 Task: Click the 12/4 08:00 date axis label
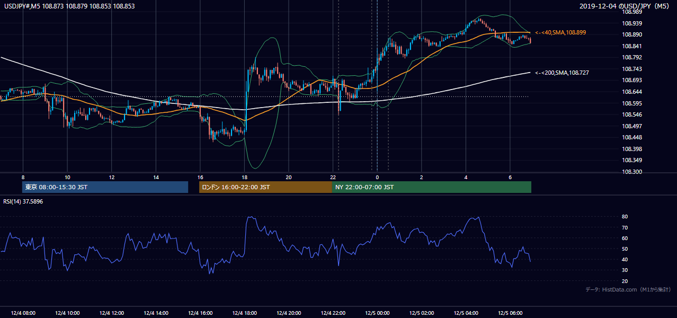tap(23, 313)
